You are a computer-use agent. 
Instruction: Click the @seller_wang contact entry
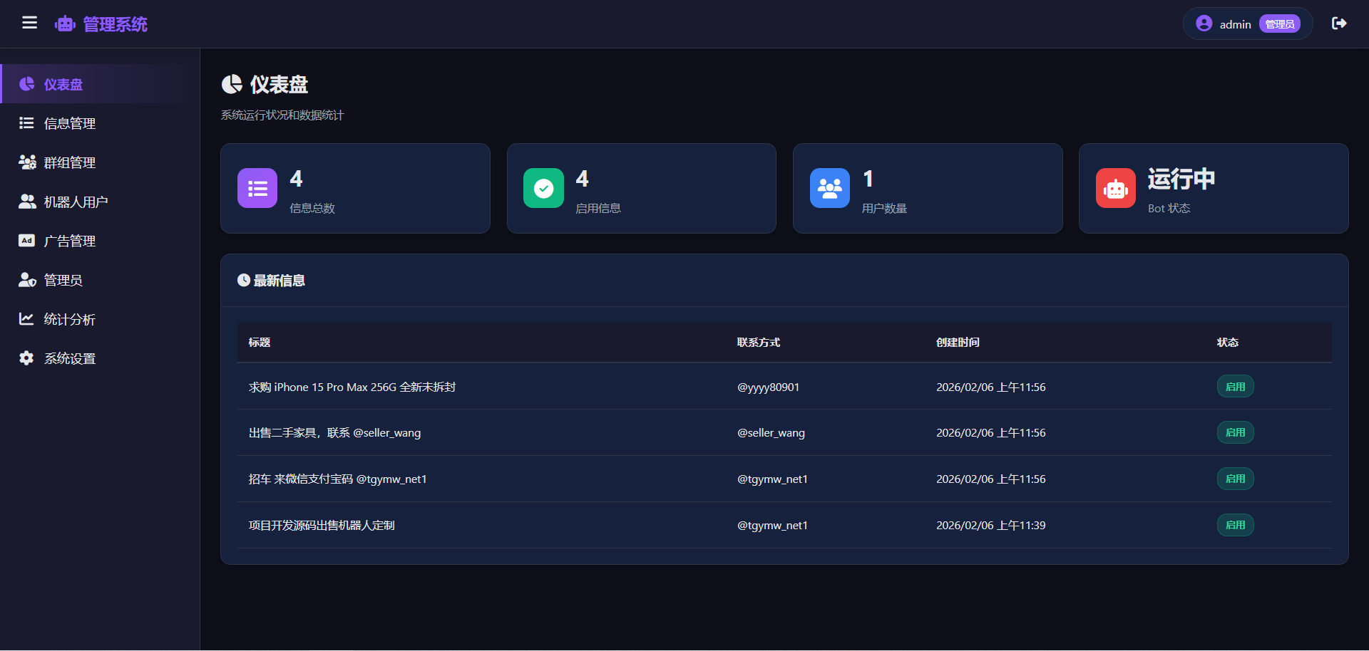[771, 433]
